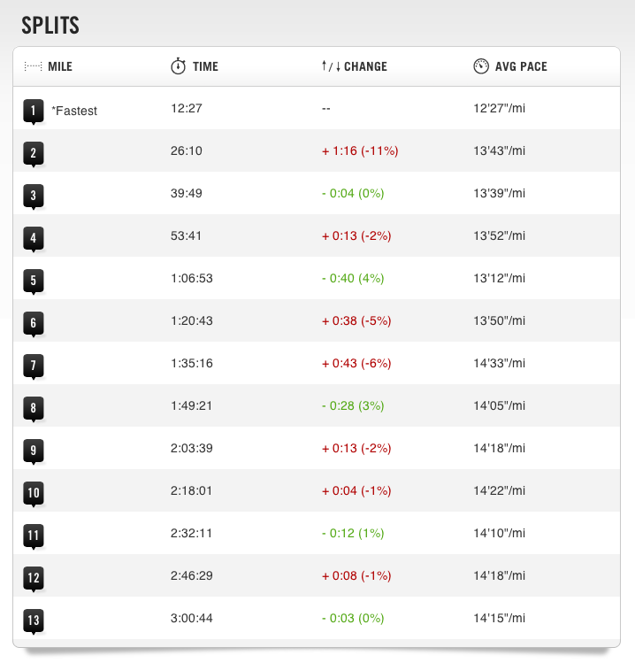
Task: Click the *Fastest label on mile 1
Action: point(74,111)
